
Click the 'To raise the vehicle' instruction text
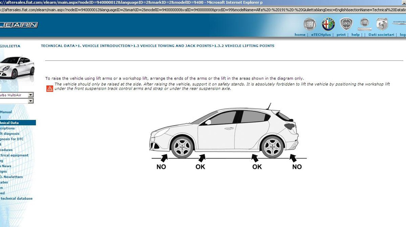(x=175, y=79)
